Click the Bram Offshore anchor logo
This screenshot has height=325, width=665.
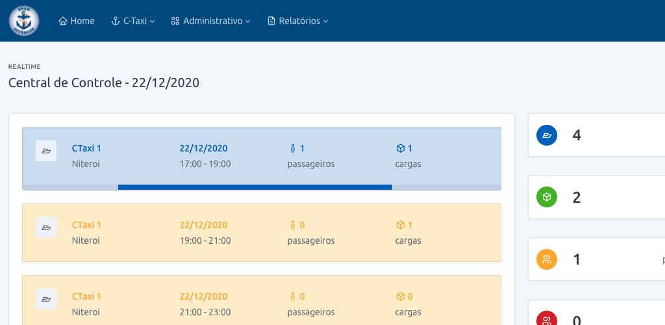[x=24, y=21]
